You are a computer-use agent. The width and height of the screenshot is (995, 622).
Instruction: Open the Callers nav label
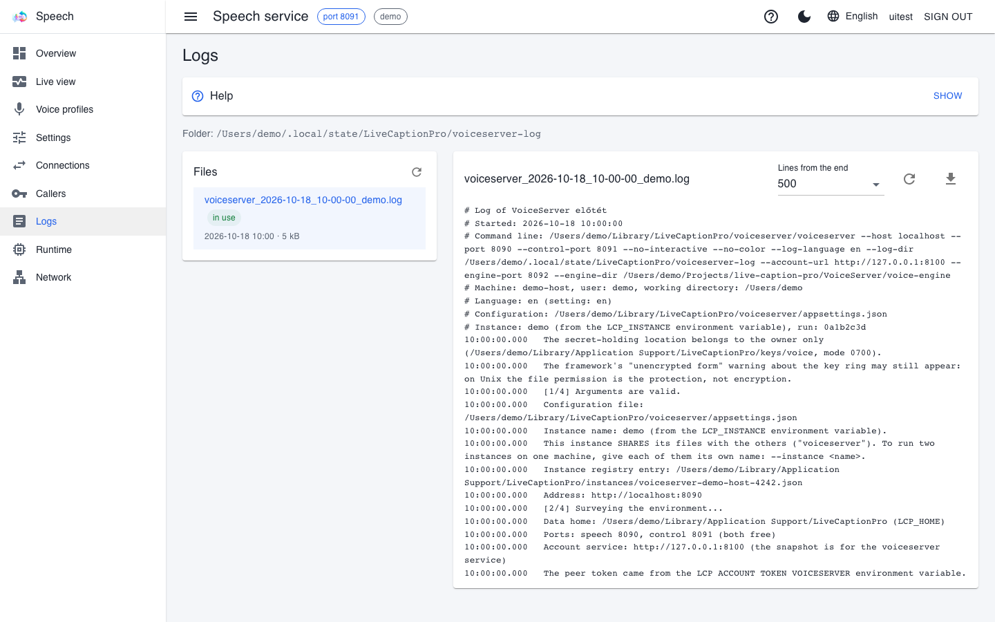pos(51,194)
